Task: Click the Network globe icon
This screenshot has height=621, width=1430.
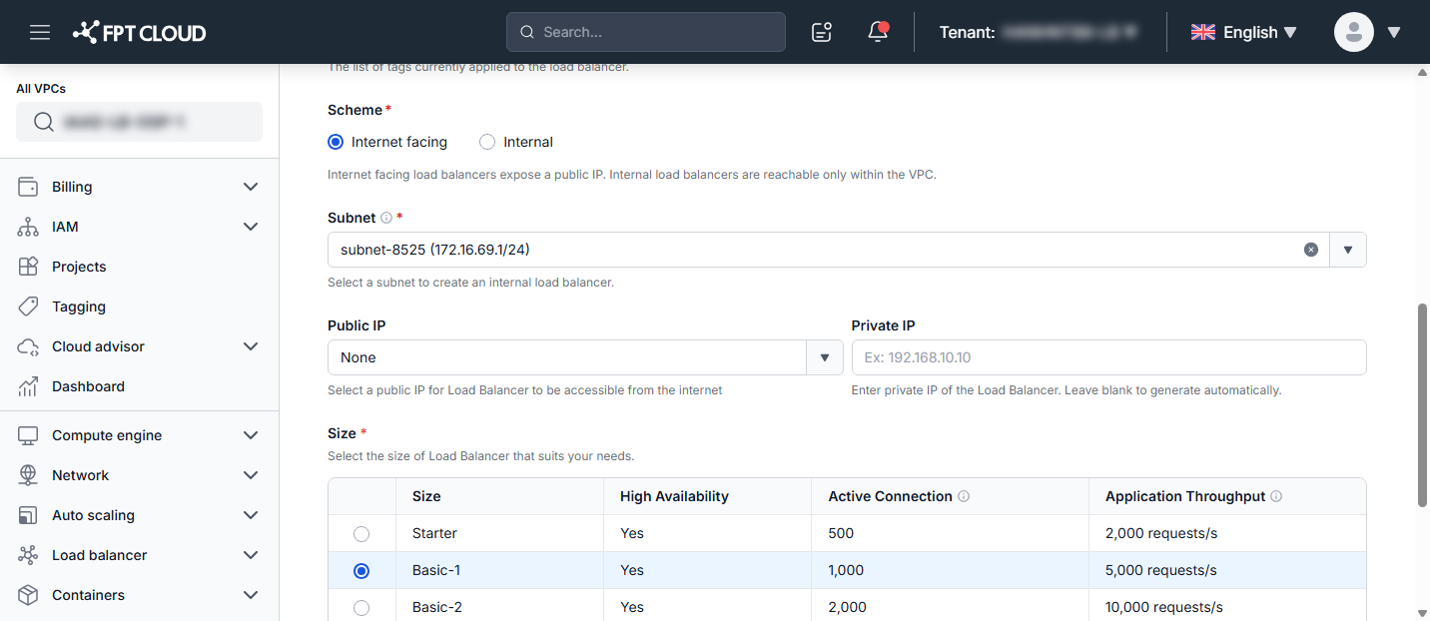Action: pyautogui.click(x=28, y=475)
